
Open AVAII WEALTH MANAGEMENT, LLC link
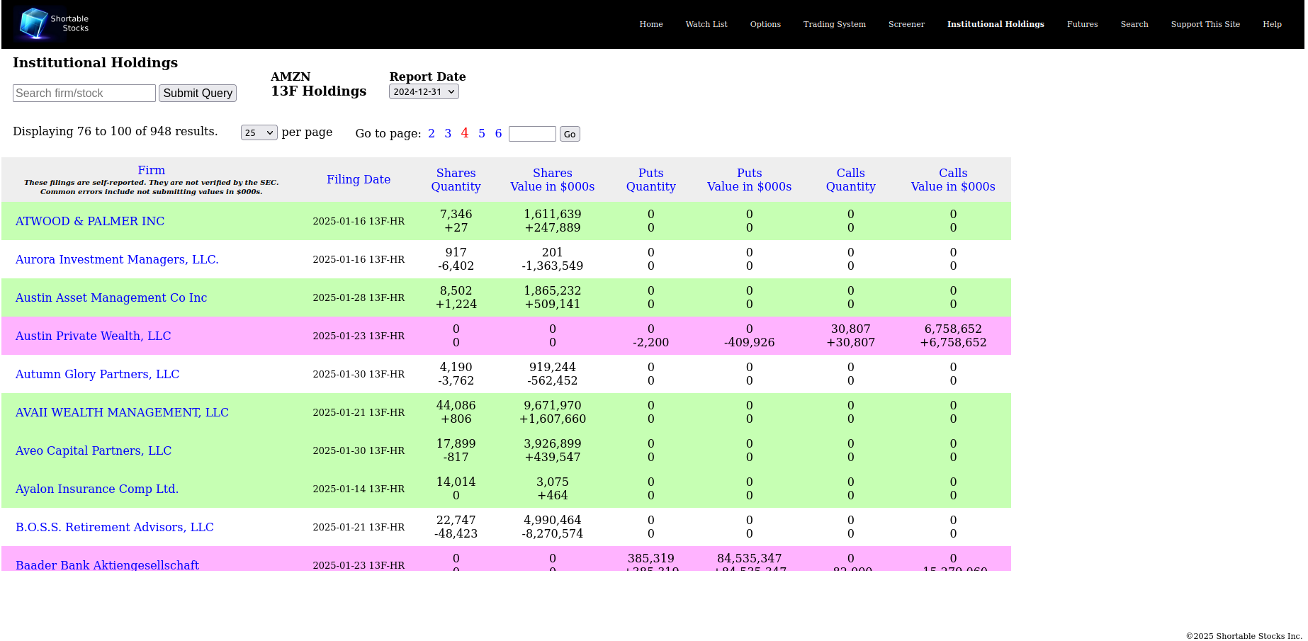(122, 412)
